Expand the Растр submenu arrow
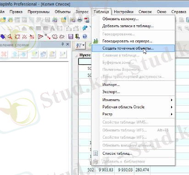Screen dimensions: 189x175 pyautogui.click(x=172, y=114)
